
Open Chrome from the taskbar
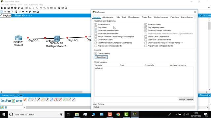coord(118,114)
